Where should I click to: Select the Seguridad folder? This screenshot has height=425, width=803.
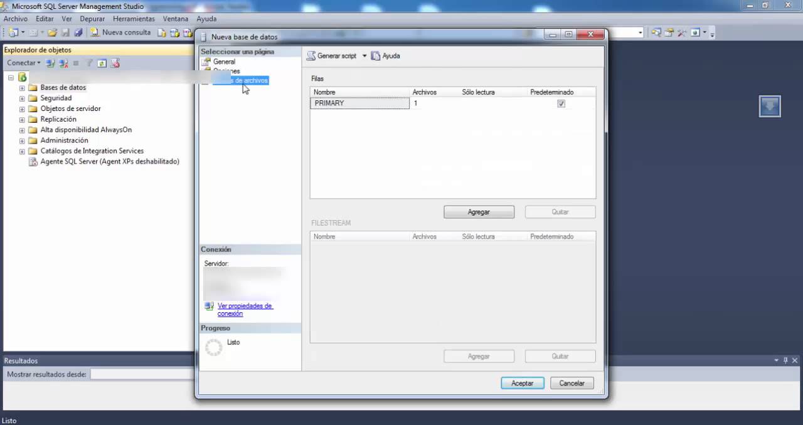[x=56, y=98]
